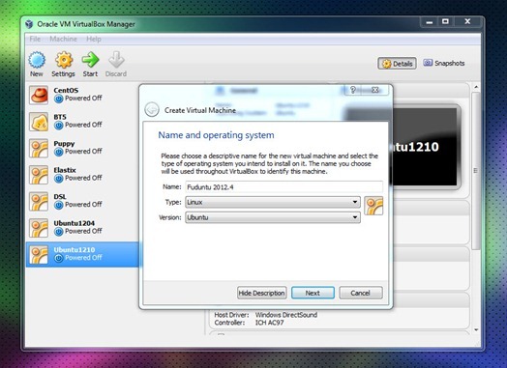
Task: Click the power state icon under CentOS
Action: tap(58, 99)
